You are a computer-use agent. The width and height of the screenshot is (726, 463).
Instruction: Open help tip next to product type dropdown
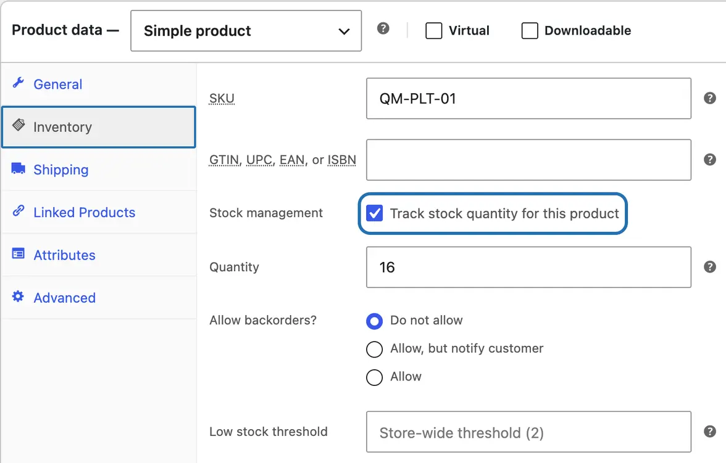[383, 29]
